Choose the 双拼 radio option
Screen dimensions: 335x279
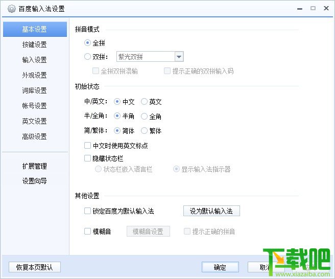tap(87, 57)
